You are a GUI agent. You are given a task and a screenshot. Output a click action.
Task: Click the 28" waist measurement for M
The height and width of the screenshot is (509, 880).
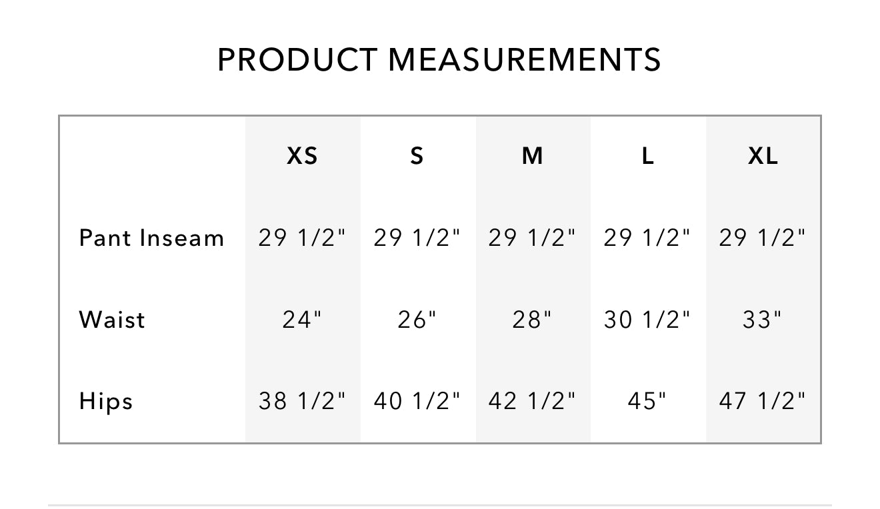pos(532,320)
